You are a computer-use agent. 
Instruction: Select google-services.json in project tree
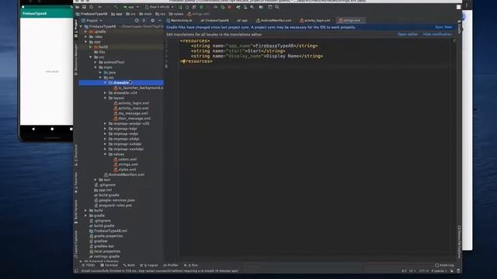click(116, 200)
